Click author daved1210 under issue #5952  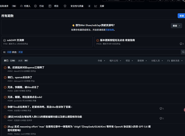pos(18,71)
